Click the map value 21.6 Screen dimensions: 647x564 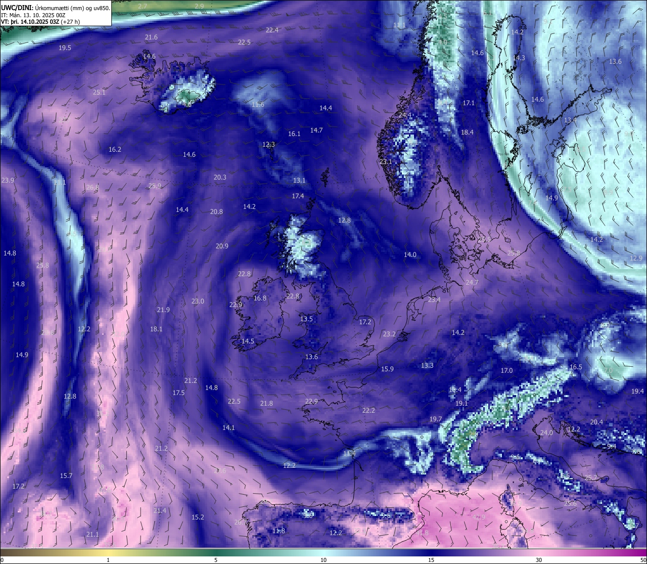click(151, 37)
